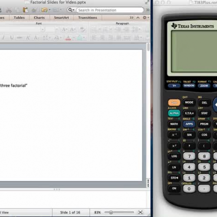Click the decrease indent icon
The height and width of the screenshot is (217, 217).
[x=118, y=30]
